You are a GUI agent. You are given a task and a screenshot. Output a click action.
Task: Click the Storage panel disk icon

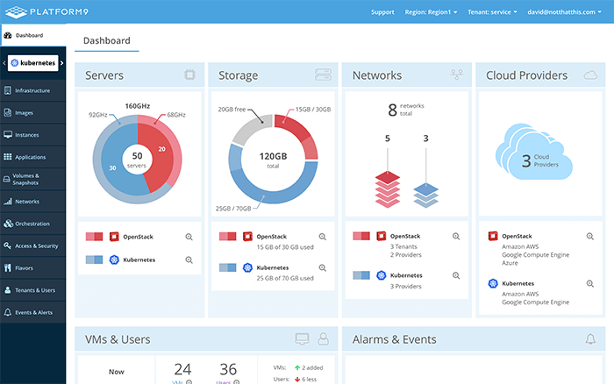coord(323,75)
